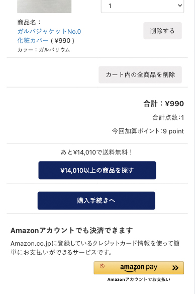This screenshot has height=294, width=195.
Task: Click the Amazon.co.jp description paragraph
Action: pos(95,248)
